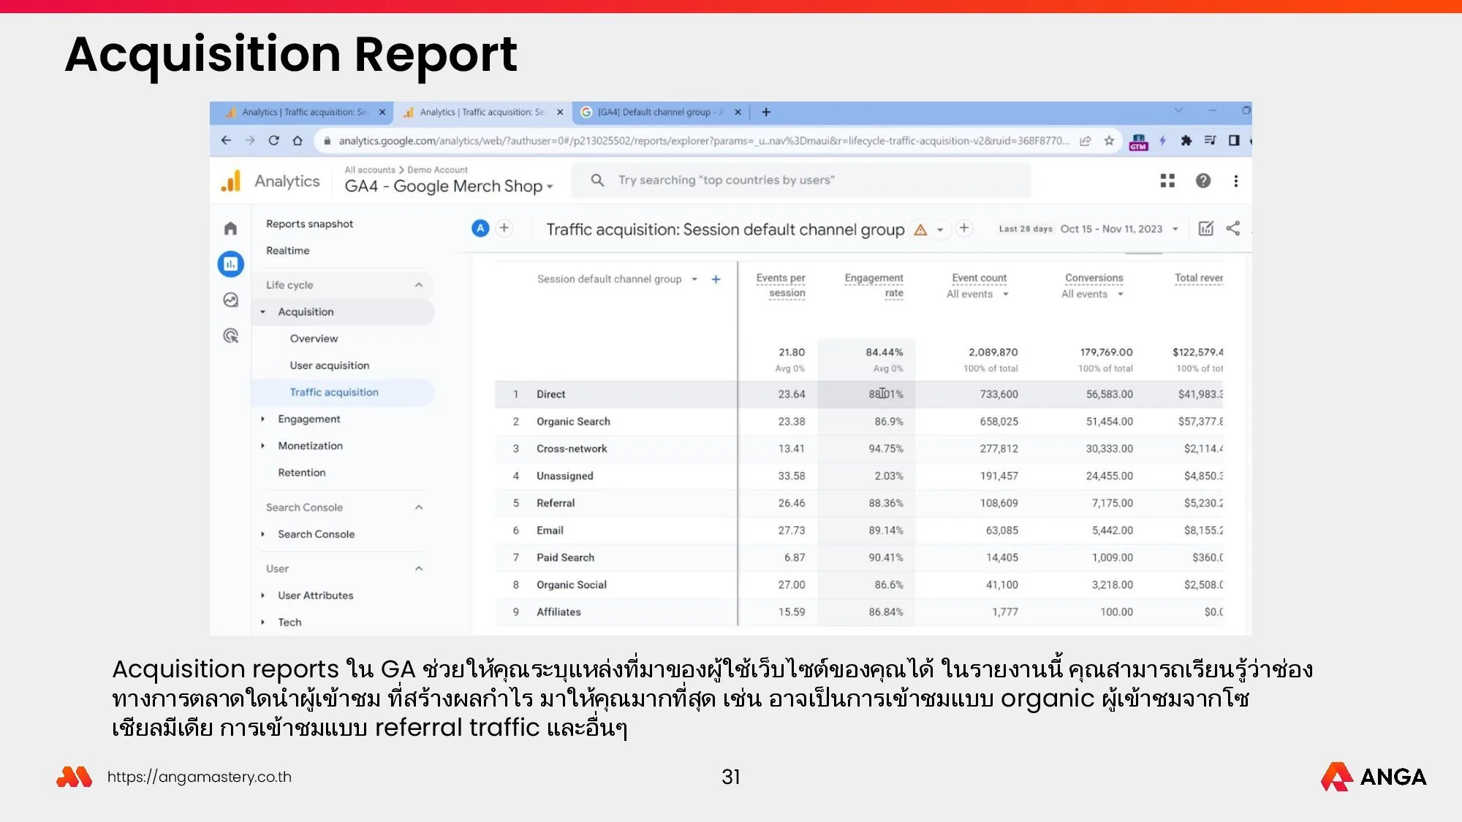
Task: Click media control playlist icon
Action: point(1210,140)
